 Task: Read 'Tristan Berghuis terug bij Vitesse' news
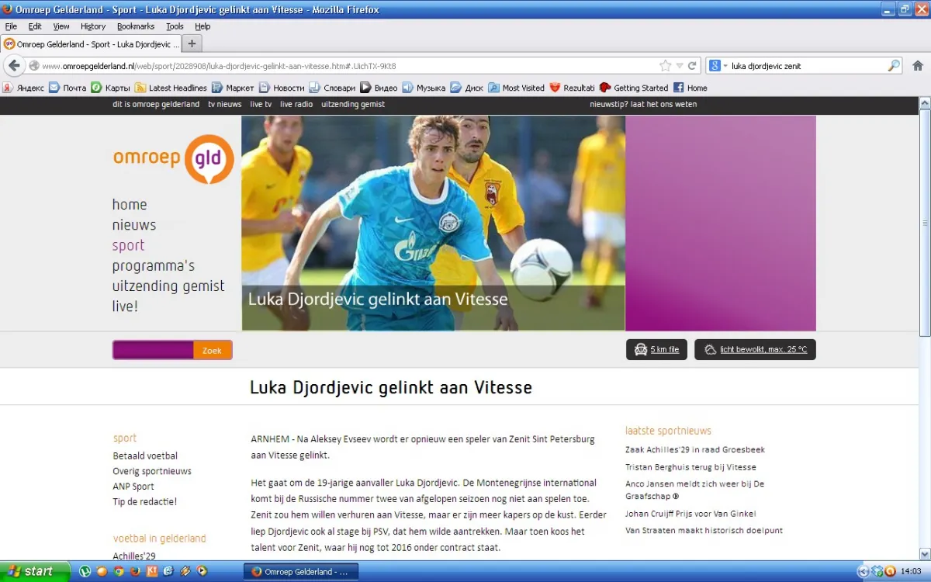pyautogui.click(x=690, y=467)
